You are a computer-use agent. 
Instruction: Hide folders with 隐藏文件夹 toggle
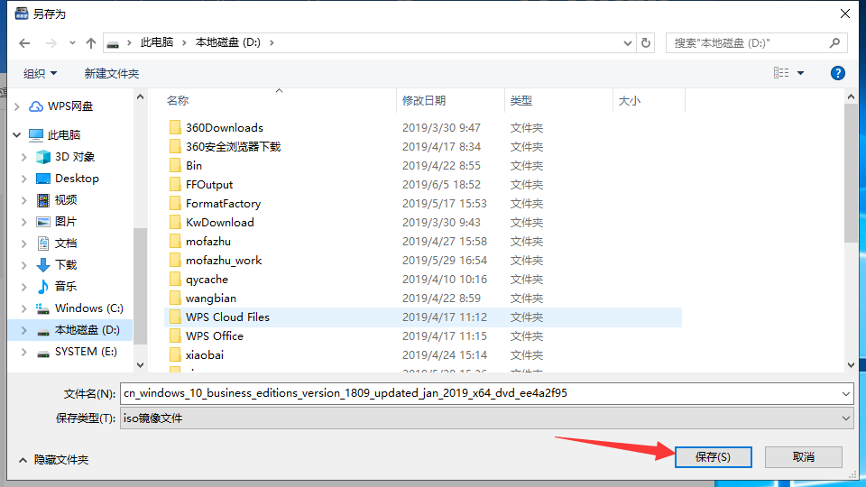(52, 460)
